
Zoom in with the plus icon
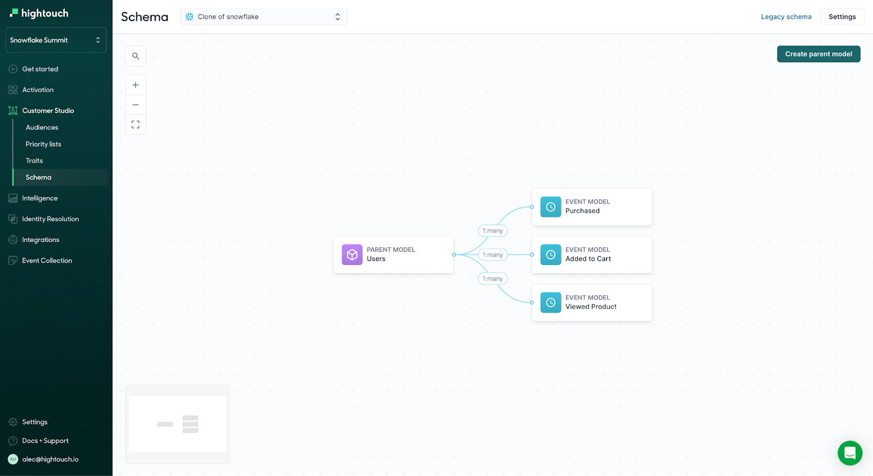[x=135, y=85]
